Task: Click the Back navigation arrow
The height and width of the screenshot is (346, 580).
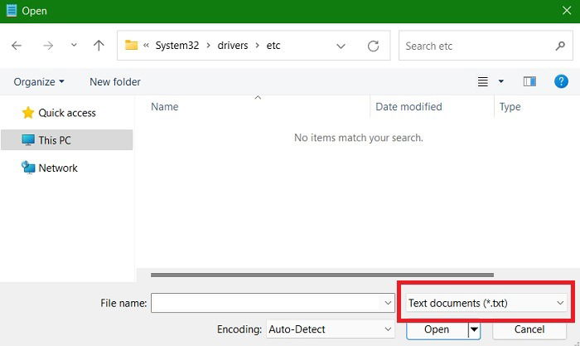Action: click(17, 46)
